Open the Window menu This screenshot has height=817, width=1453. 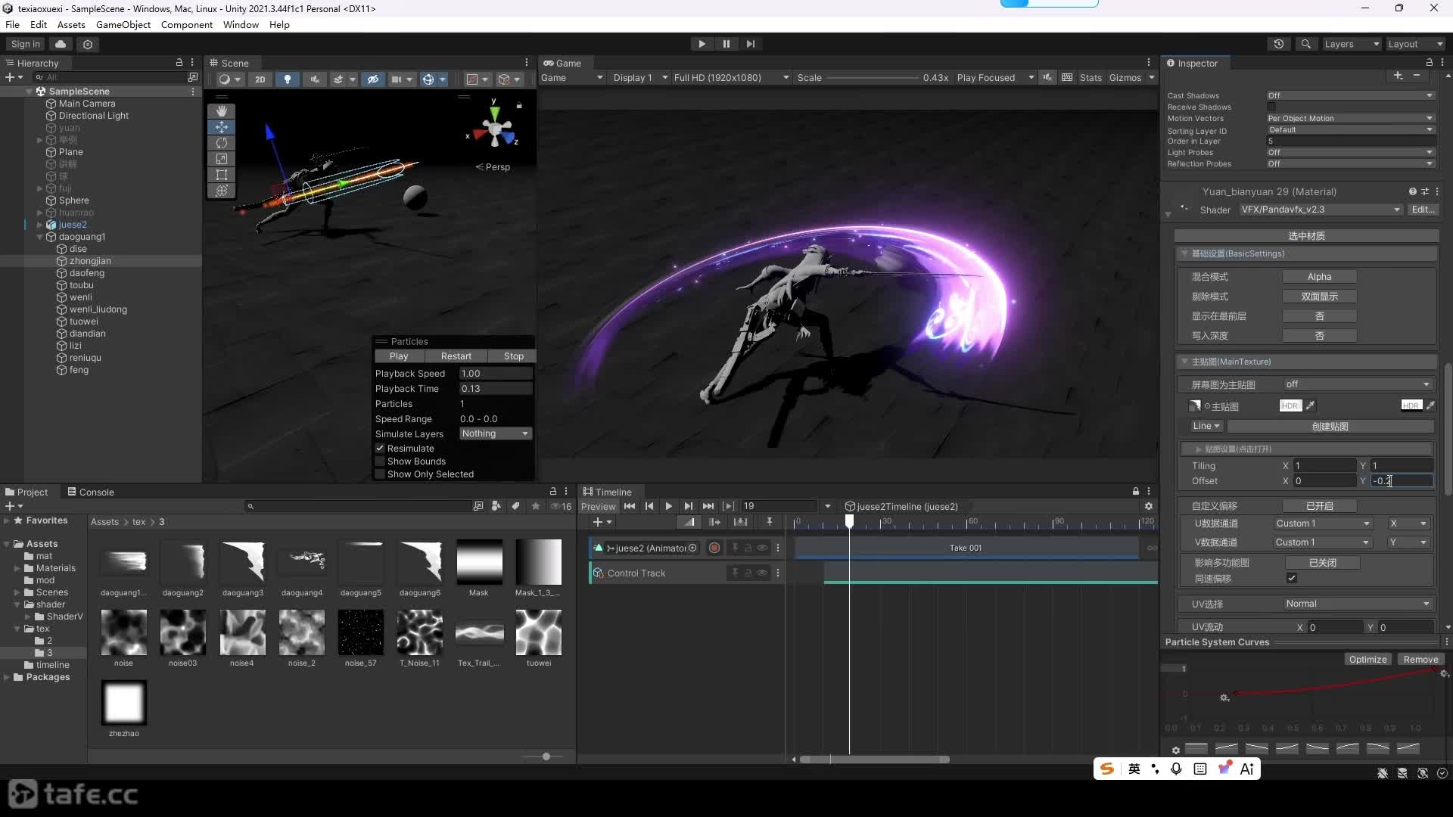241,24
